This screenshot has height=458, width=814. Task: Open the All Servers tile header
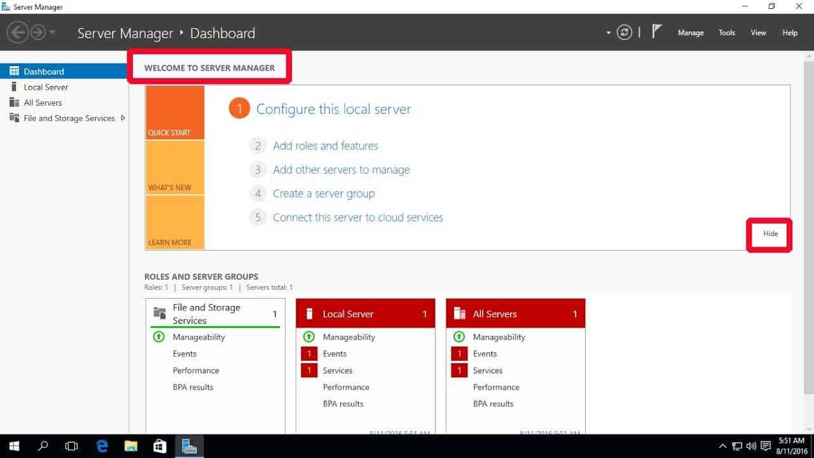[516, 314]
